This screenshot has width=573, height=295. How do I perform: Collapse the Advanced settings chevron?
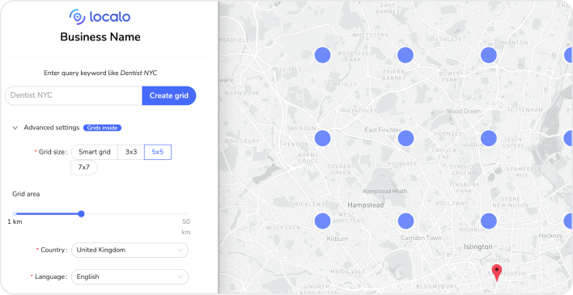pyautogui.click(x=15, y=128)
